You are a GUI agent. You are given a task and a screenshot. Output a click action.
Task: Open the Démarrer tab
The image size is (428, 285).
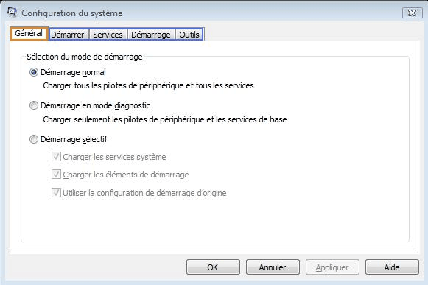(69, 35)
